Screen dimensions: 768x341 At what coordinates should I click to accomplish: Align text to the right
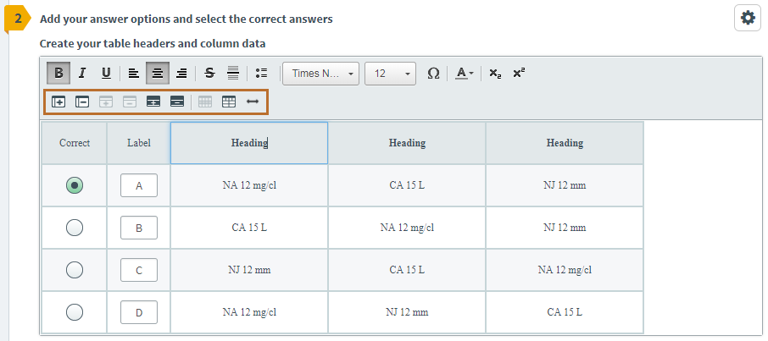(x=181, y=74)
